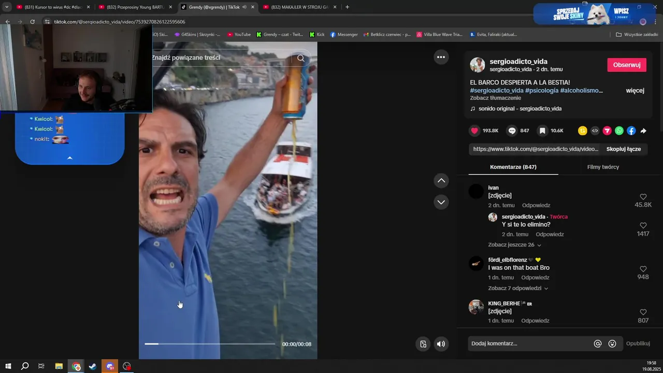Screen dimensions: 663x373
Task: Like KING_BERHE's comment heart
Action: pyautogui.click(x=643, y=312)
